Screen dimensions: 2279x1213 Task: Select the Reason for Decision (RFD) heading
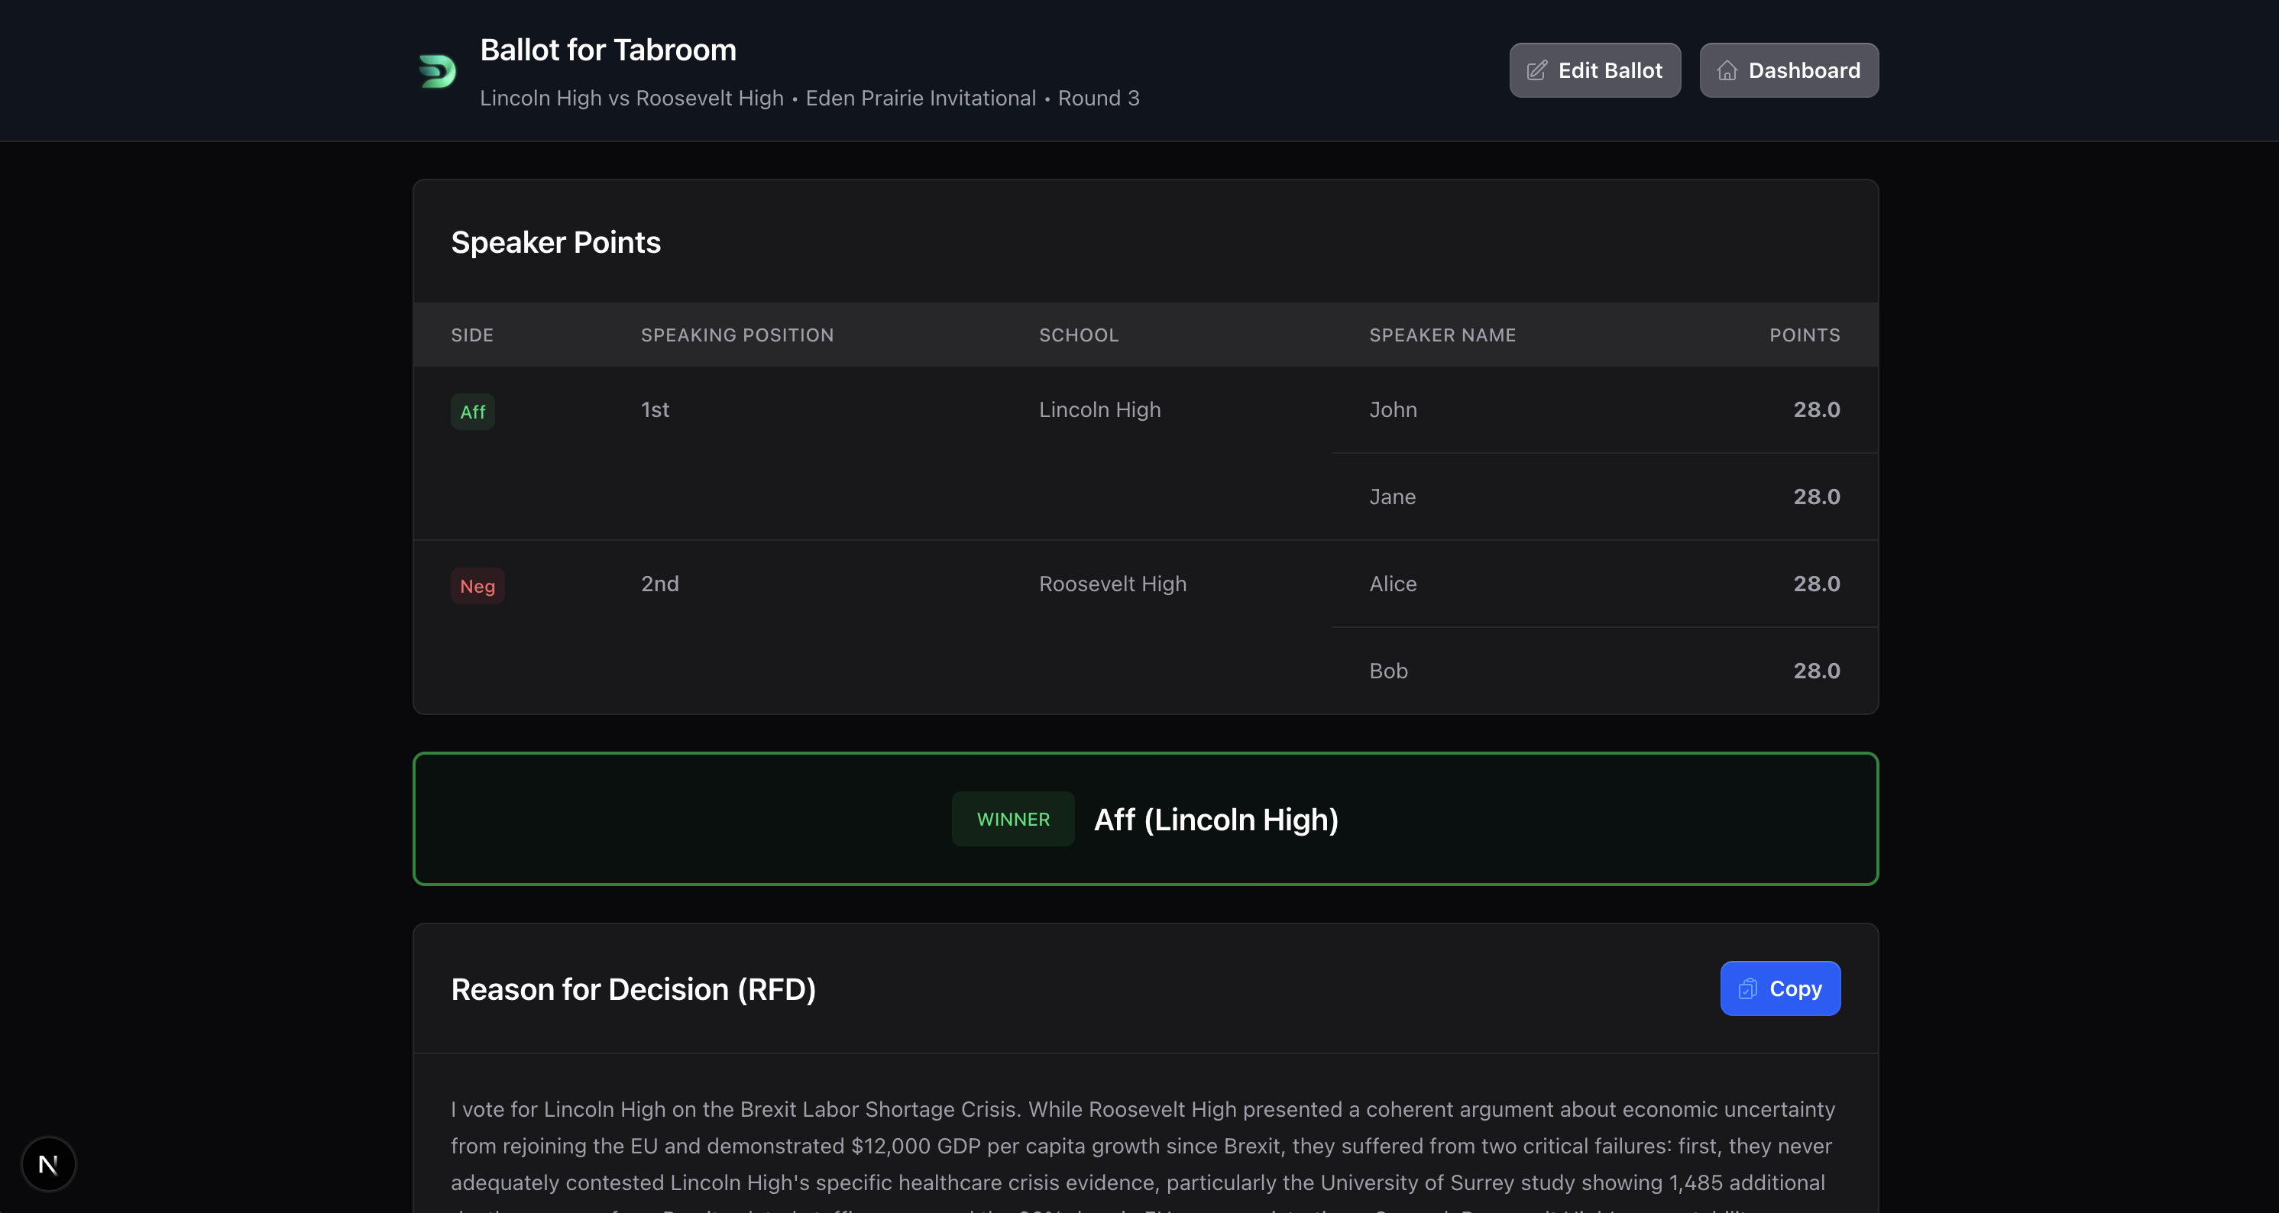point(633,988)
